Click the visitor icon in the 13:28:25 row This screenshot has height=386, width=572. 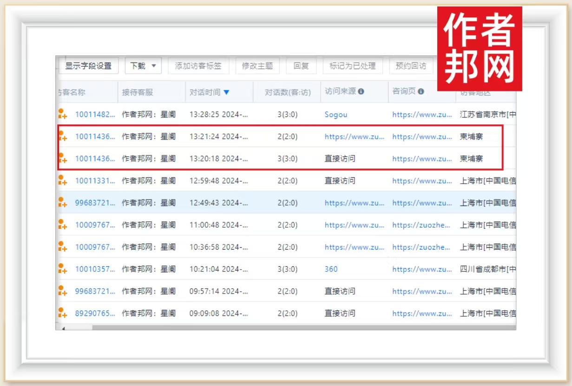[62, 114]
